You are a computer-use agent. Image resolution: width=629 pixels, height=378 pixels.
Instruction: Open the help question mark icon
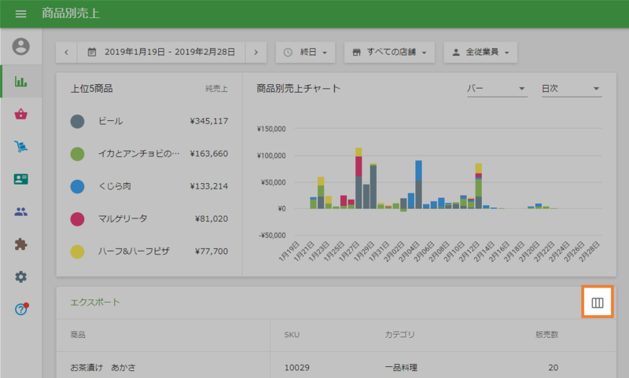click(21, 310)
